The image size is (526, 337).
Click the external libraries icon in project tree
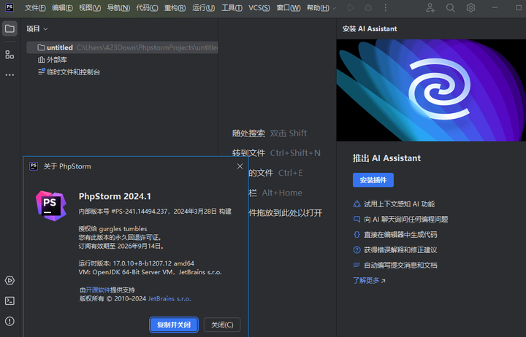click(x=41, y=60)
